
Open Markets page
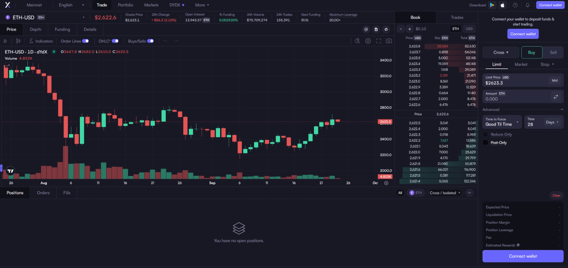tap(151, 5)
